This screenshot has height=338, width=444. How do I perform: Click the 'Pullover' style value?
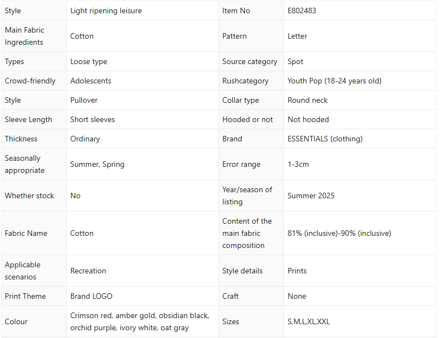[x=84, y=100]
